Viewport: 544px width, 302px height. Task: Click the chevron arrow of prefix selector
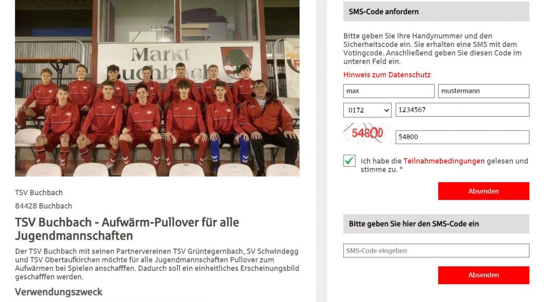[386, 111]
